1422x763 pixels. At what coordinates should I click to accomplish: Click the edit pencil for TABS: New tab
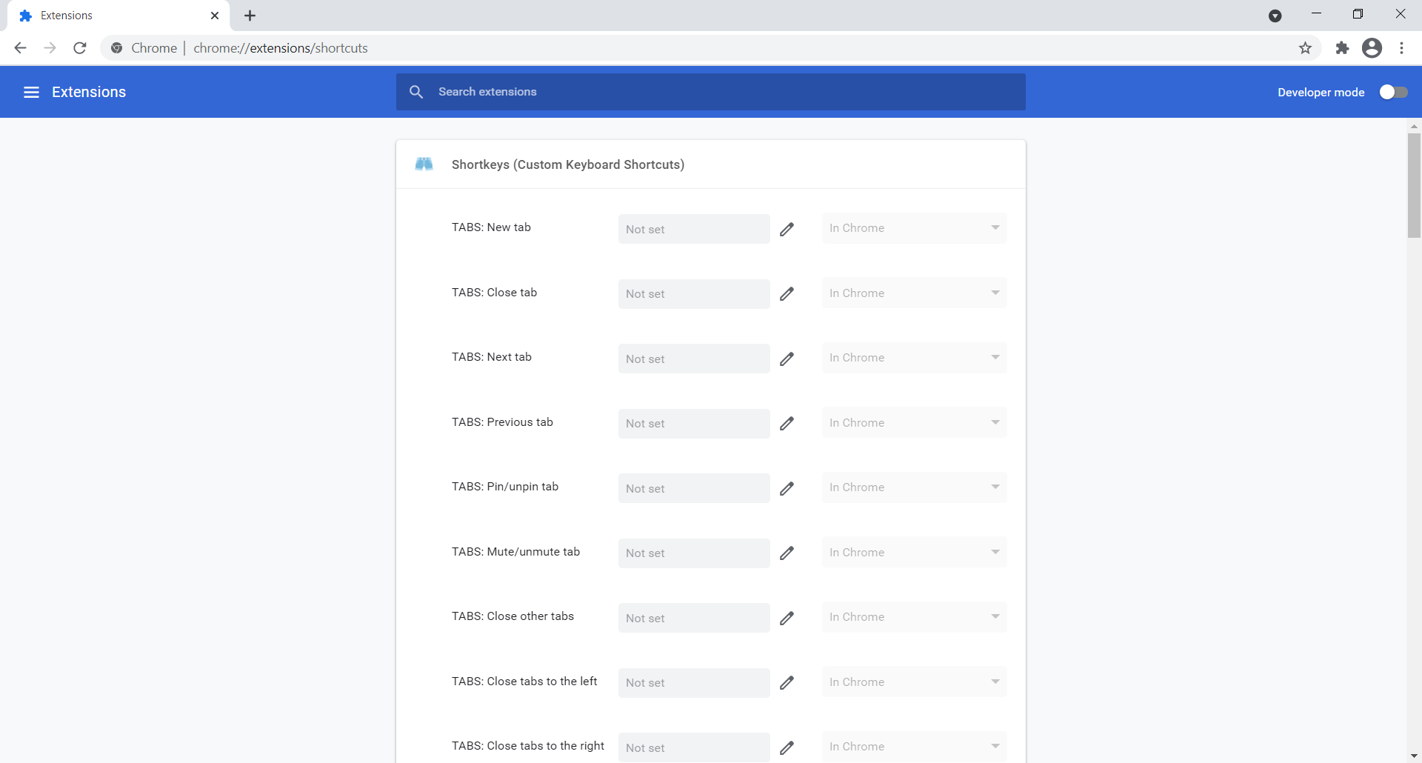point(787,229)
